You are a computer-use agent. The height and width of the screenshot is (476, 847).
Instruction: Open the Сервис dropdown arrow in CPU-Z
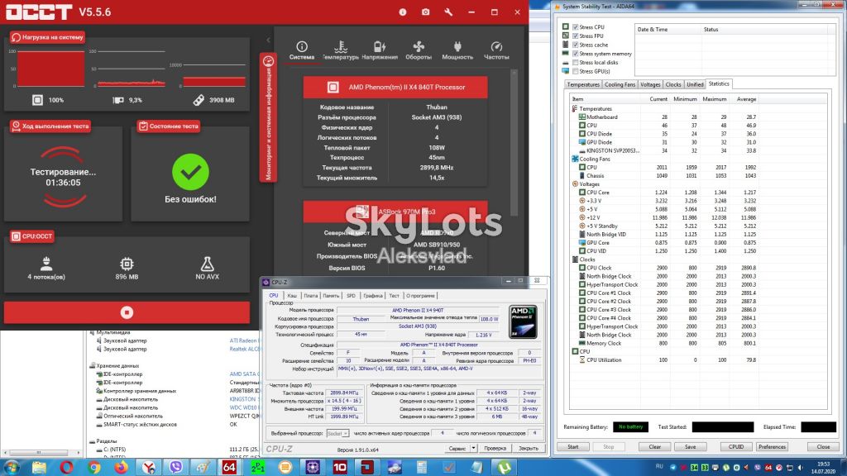point(473,449)
